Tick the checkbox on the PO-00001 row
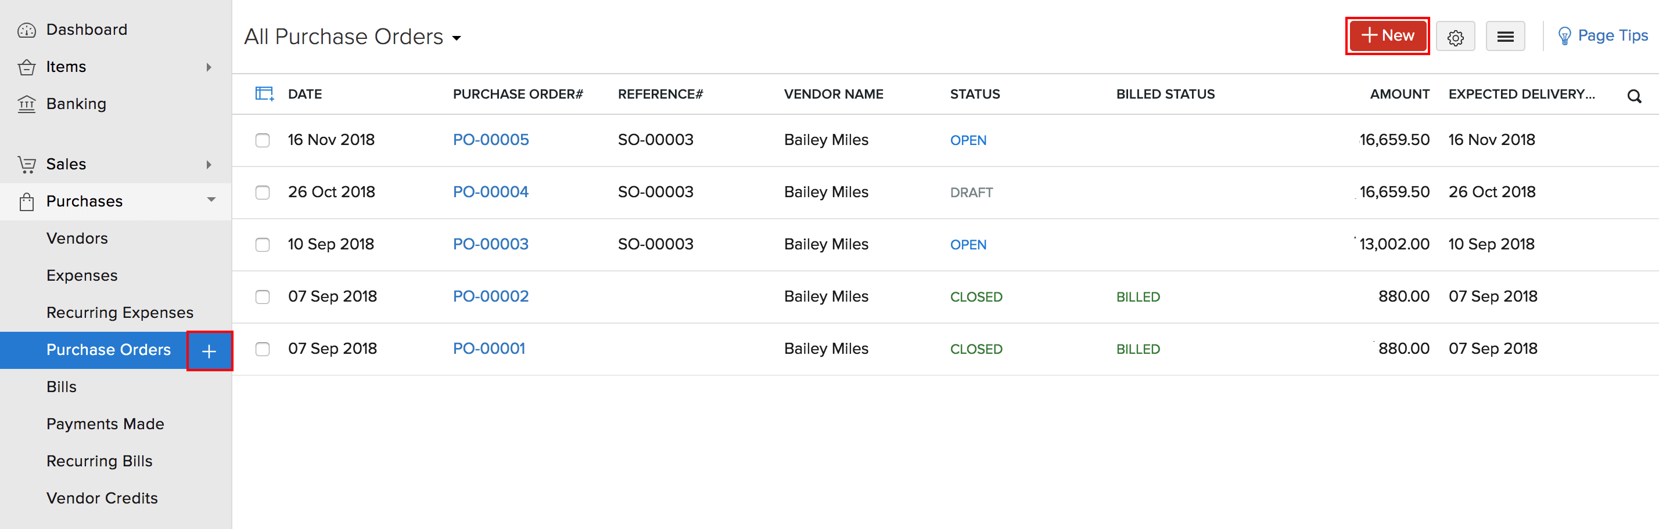This screenshot has height=529, width=1659. [x=262, y=350]
